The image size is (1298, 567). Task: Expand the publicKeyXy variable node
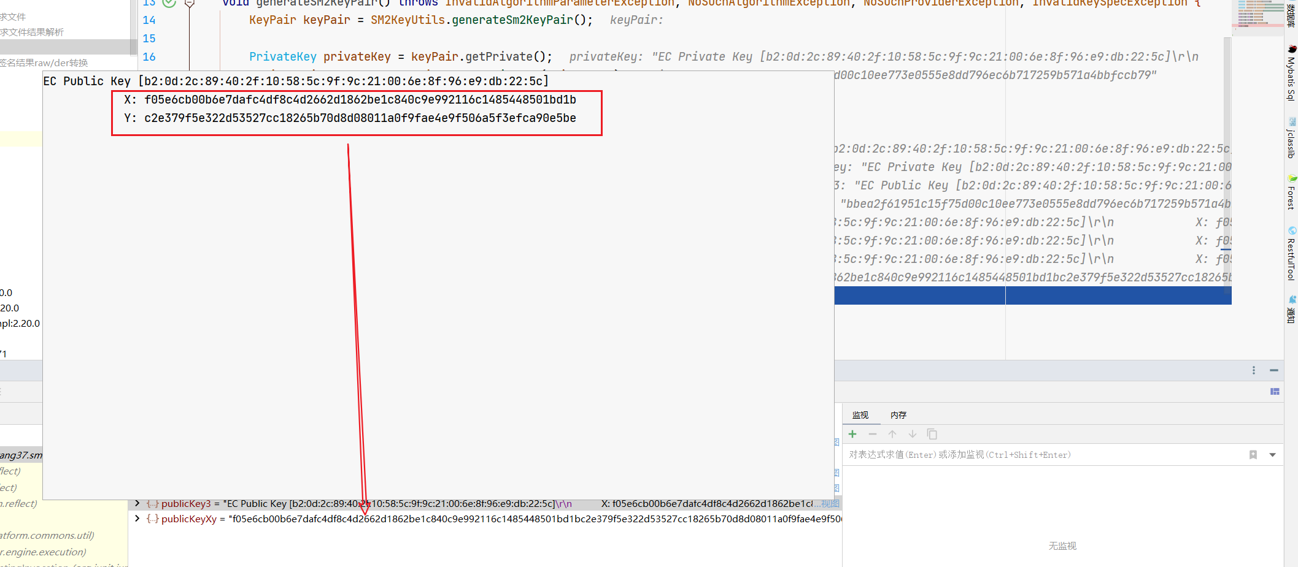137,519
